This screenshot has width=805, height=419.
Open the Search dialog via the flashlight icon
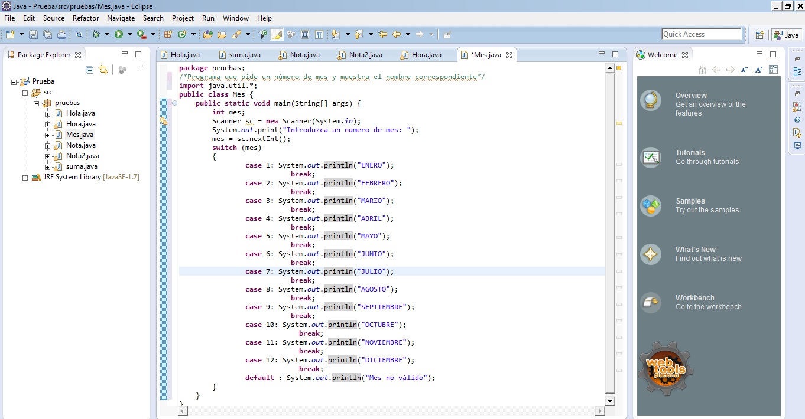pyautogui.click(x=237, y=34)
